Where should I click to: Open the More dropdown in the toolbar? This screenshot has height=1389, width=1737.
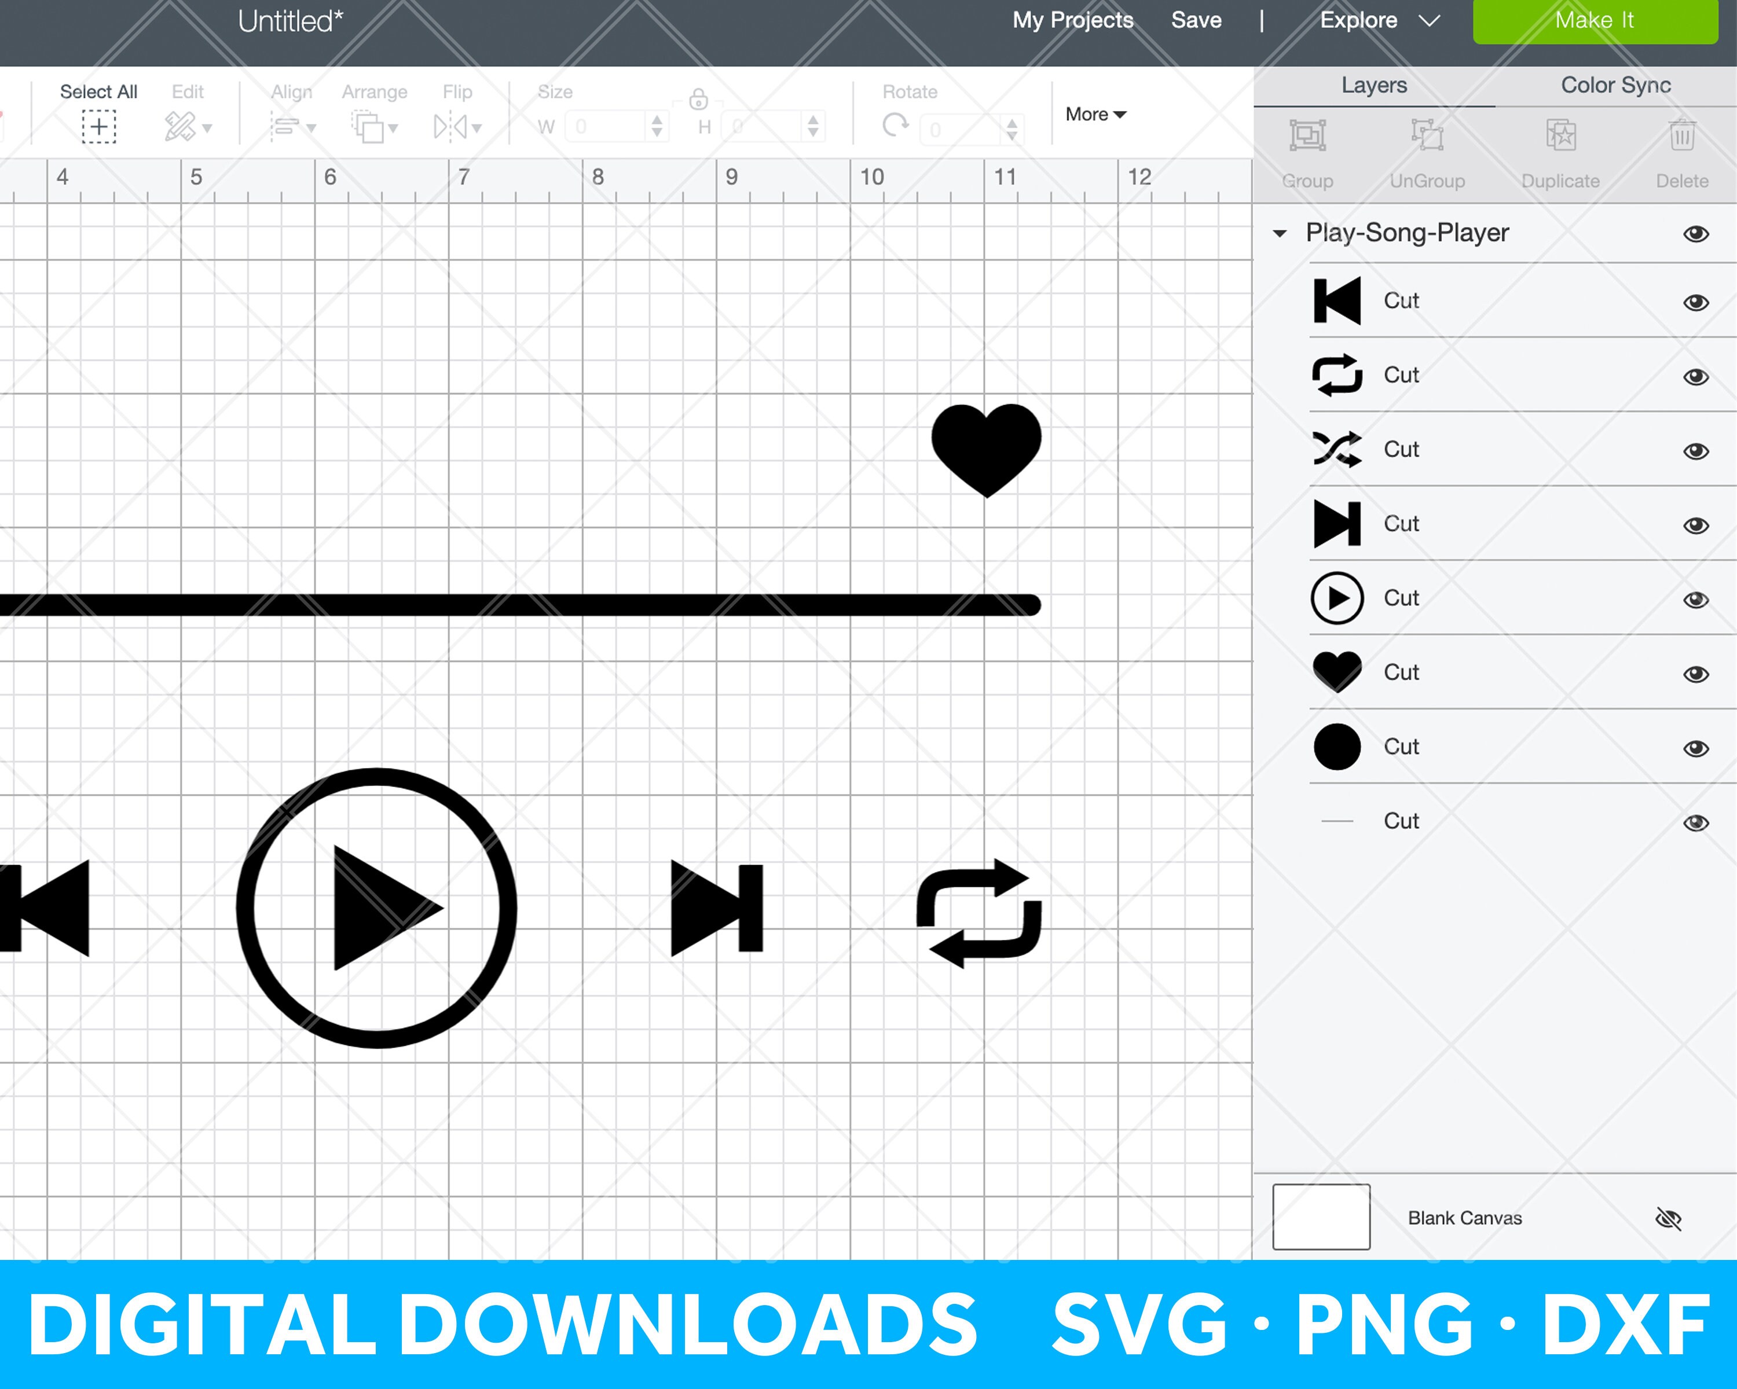tap(1095, 115)
